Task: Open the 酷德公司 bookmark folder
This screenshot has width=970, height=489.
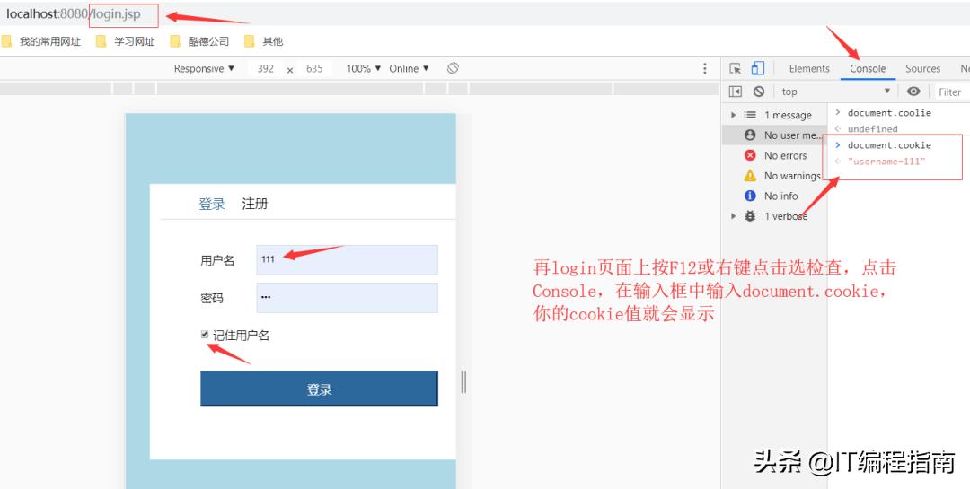Action: [199, 41]
